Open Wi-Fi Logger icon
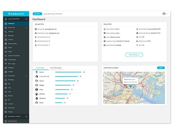Screen dimensions: 174x134 [6, 64]
